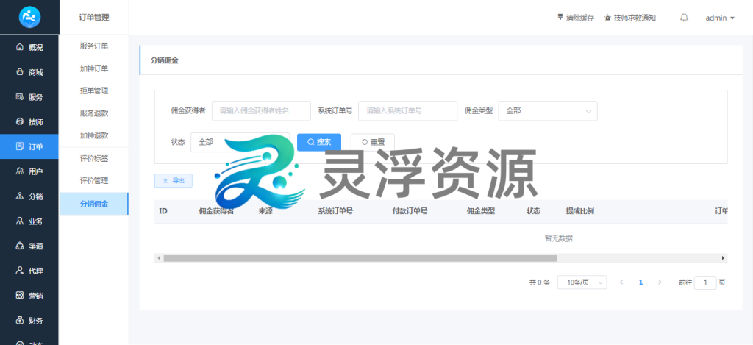753x345 pixels.
Task: Open 服务退款 submenu item
Action: click(x=93, y=113)
